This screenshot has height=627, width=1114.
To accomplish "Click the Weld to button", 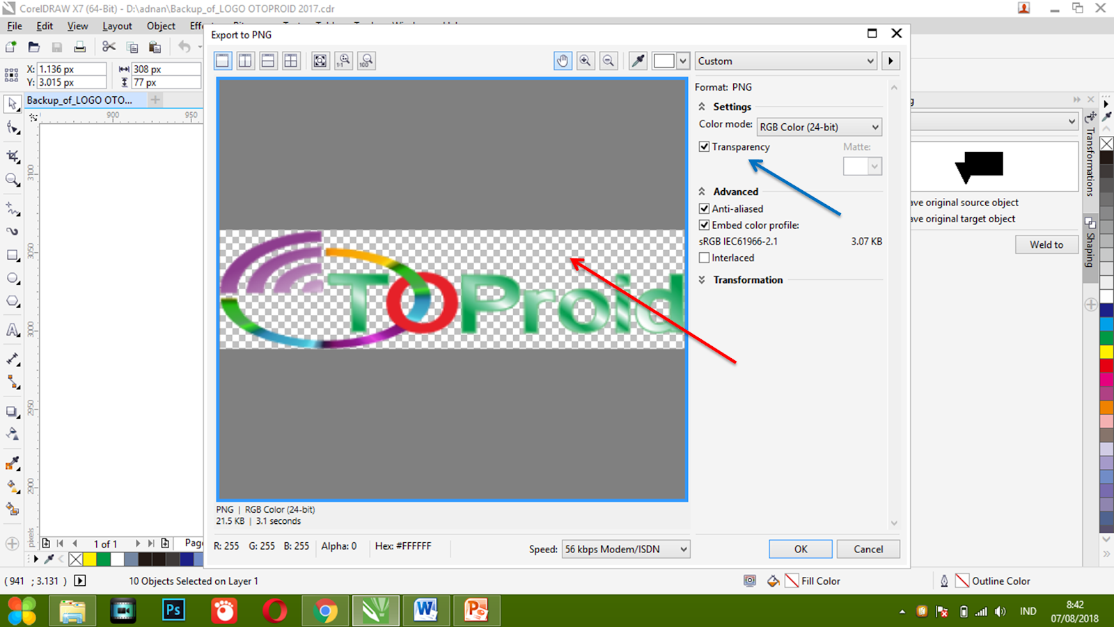I will [1046, 245].
